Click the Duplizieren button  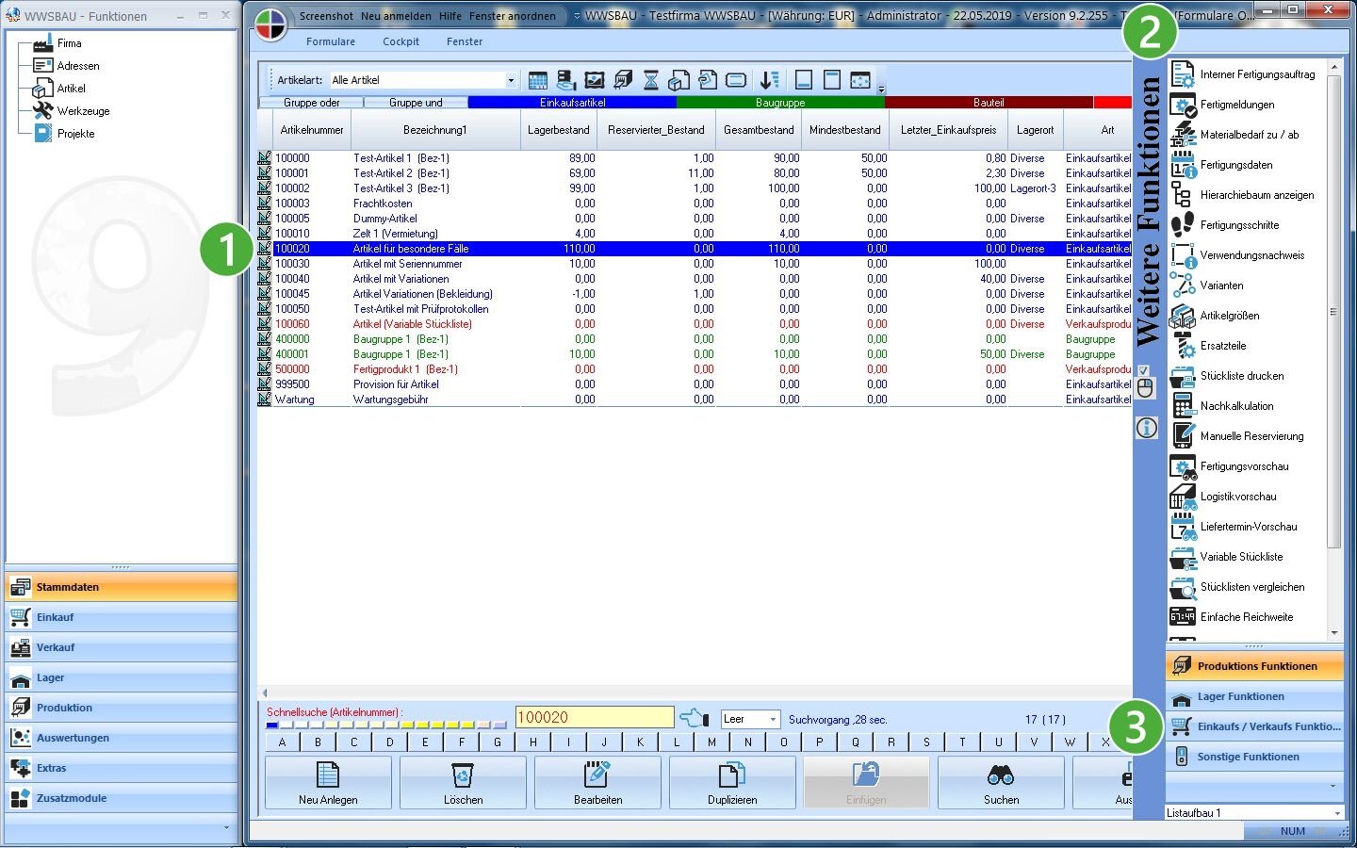732,782
